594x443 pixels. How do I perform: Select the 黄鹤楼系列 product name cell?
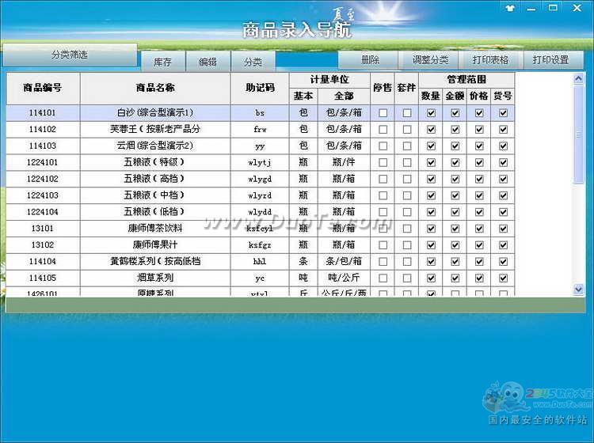coord(155,261)
